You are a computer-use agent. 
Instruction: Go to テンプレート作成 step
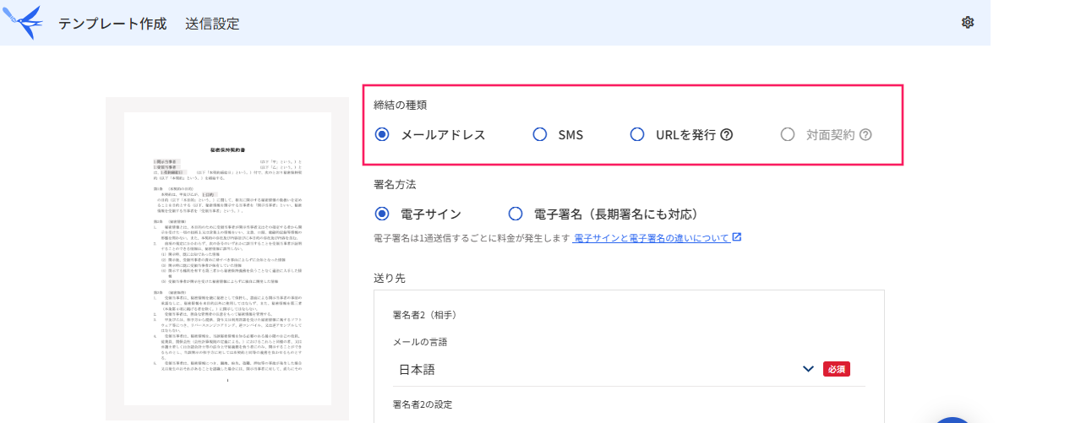[112, 23]
